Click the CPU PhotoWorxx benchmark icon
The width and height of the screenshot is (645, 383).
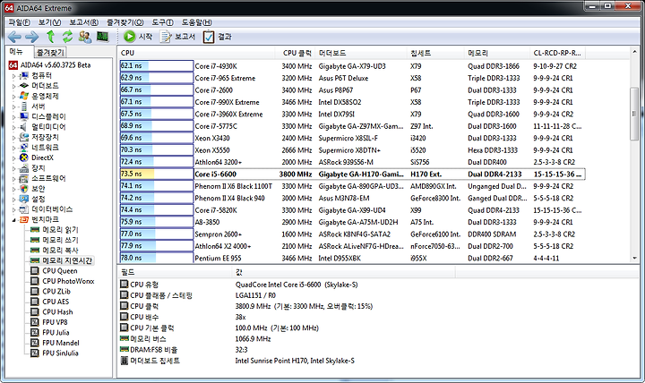tap(35, 281)
